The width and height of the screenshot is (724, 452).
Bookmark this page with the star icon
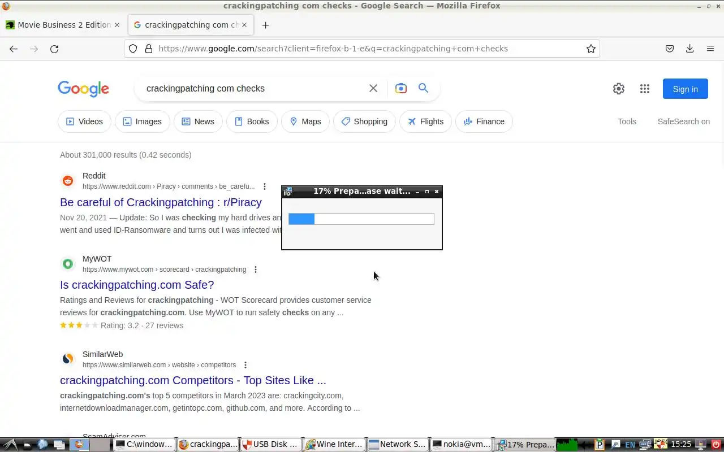[591, 49]
